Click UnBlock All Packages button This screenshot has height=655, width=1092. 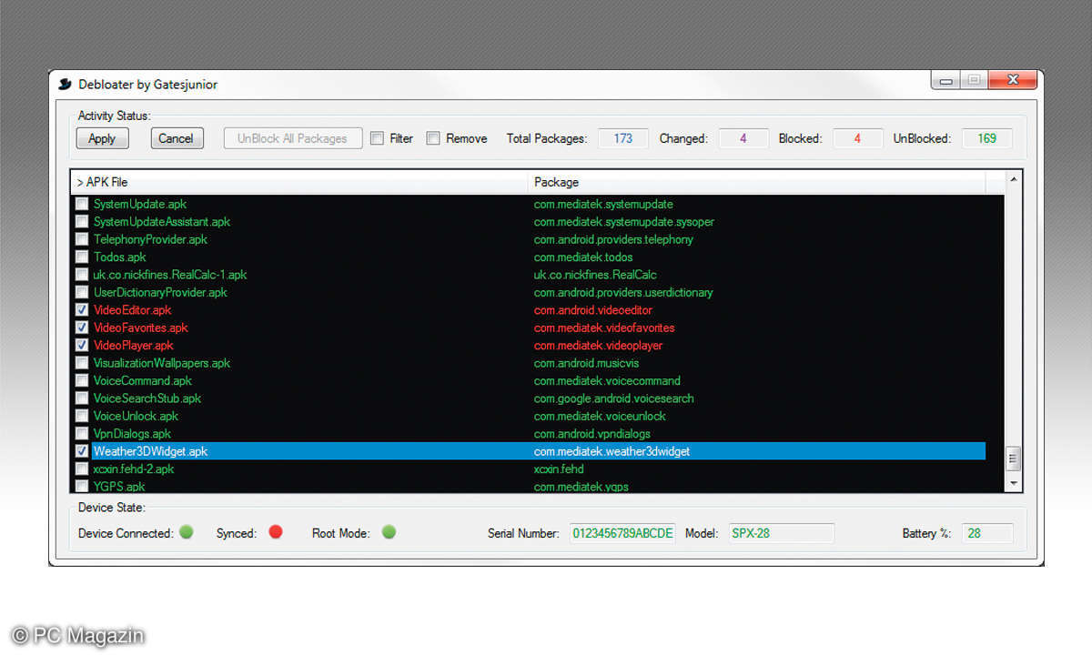[292, 138]
